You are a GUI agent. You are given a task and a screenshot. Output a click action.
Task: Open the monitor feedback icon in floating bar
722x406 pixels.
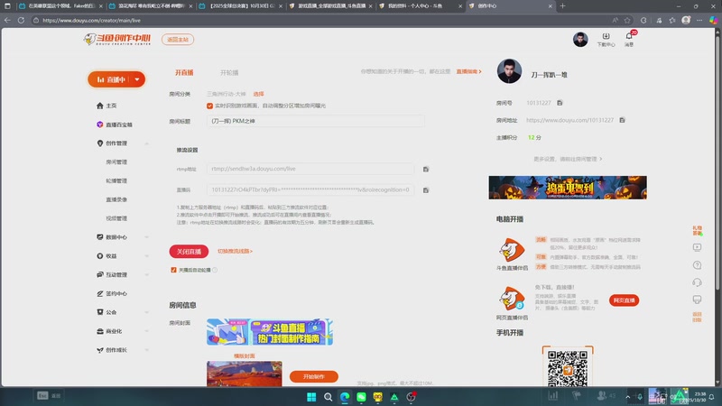point(697,300)
